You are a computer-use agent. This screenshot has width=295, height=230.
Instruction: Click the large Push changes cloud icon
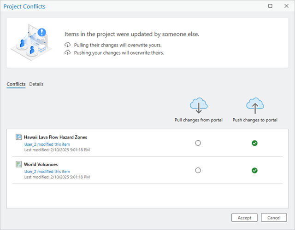pos(255,105)
